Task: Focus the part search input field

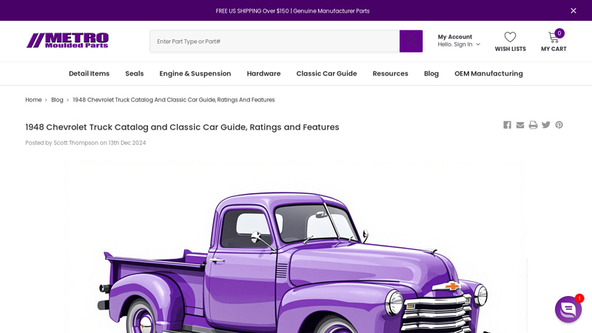Action: pyautogui.click(x=275, y=41)
